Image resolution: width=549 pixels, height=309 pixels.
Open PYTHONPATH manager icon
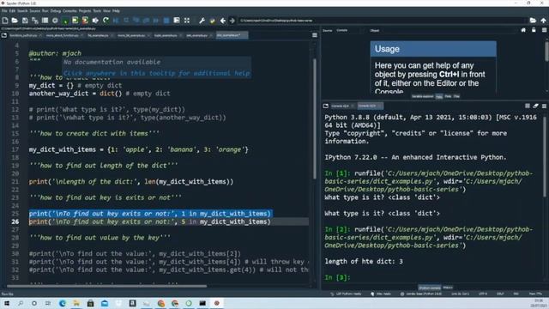212,21
